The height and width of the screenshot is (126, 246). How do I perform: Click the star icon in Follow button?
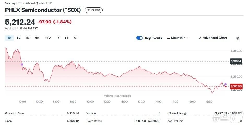89,10
